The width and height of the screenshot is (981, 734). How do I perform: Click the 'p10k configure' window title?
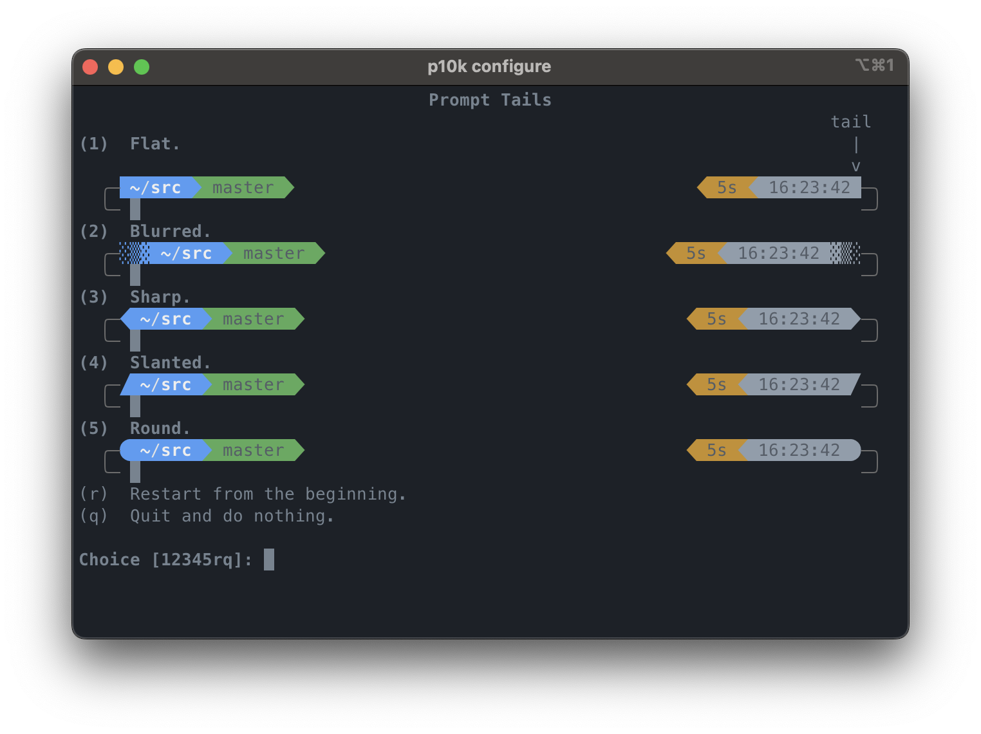[x=489, y=66]
